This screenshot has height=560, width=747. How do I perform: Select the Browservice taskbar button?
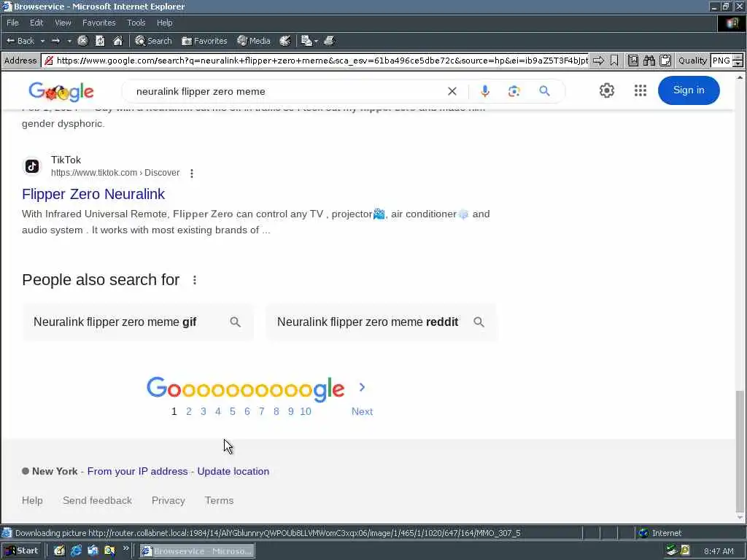(197, 551)
